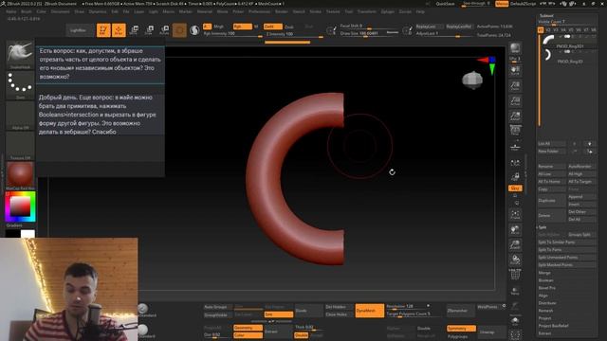
Task: Click the Zoom3D icon
Action: pyautogui.click(x=515, y=245)
